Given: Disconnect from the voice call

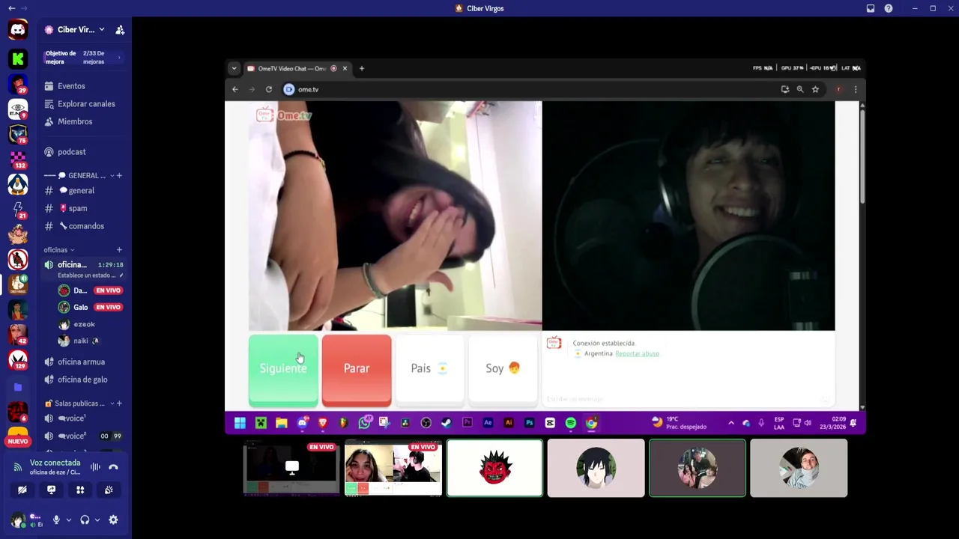Looking at the screenshot, I should pos(113,467).
